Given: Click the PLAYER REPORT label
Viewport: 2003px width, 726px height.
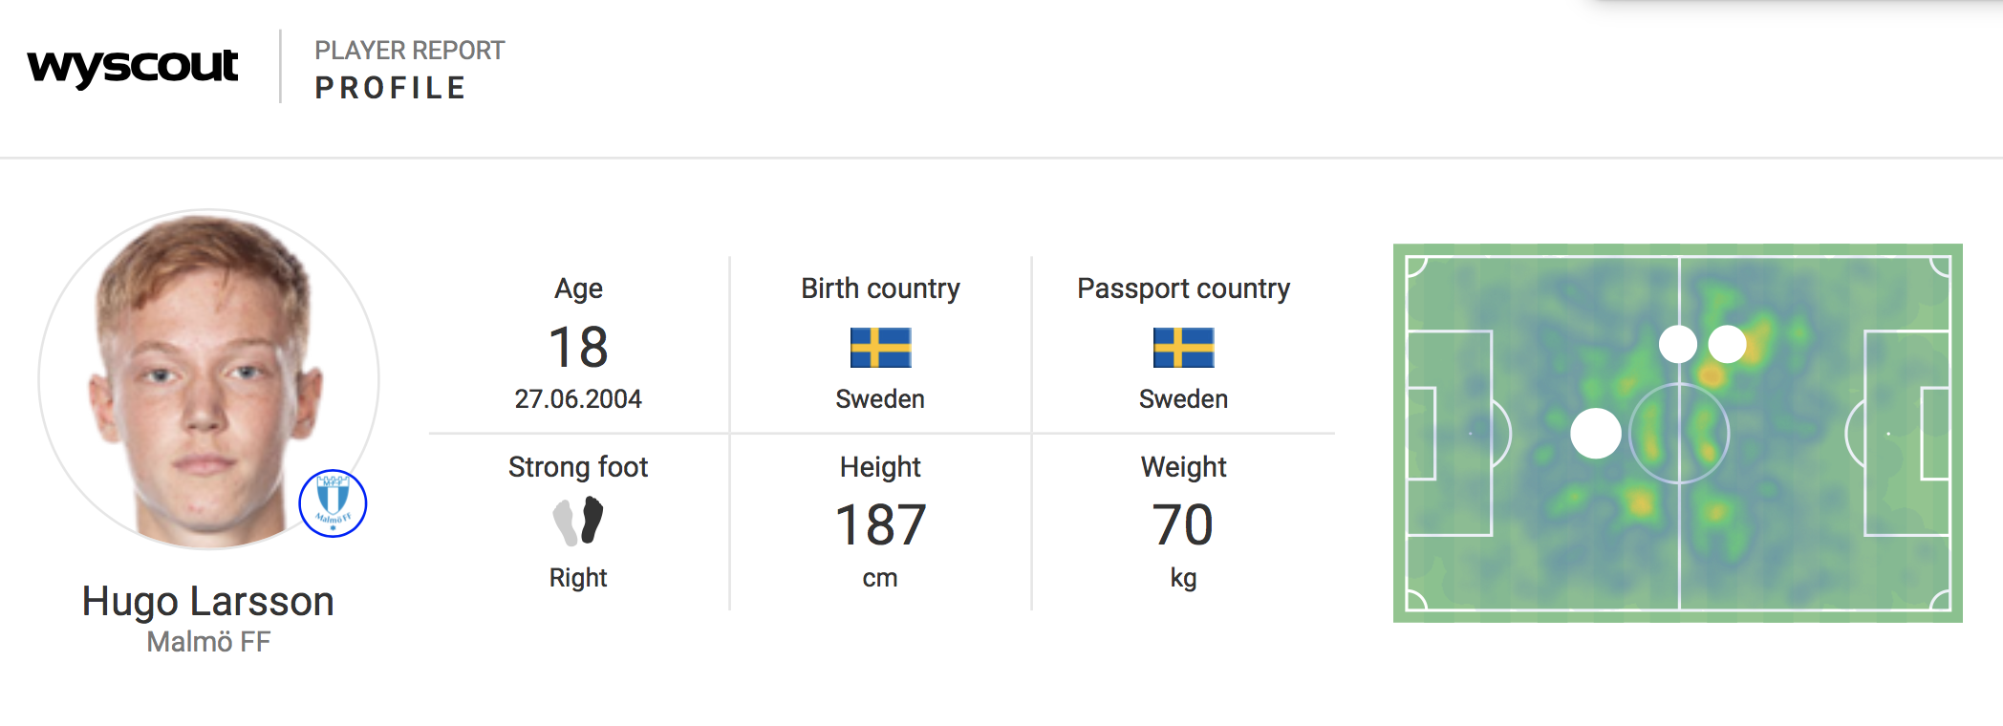Looking at the screenshot, I should (409, 51).
